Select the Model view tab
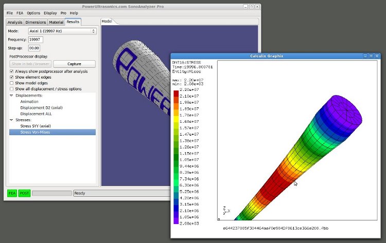Viewport: 386px width, 243px height. (107, 22)
